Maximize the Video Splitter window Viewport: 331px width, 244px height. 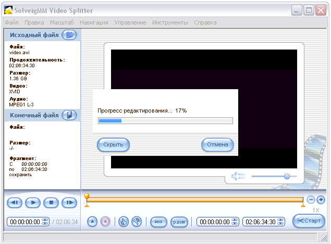[x=309, y=10]
